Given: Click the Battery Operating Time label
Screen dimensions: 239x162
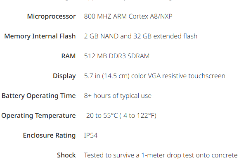Looking at the screenshot, I should (38, 96).
